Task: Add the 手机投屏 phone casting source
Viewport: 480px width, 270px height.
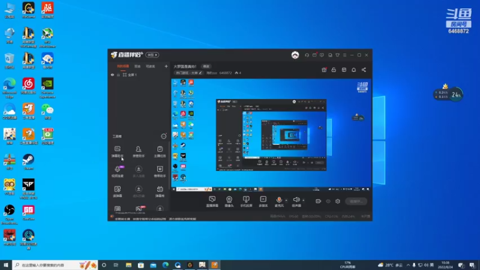Action: click(246, 202)
